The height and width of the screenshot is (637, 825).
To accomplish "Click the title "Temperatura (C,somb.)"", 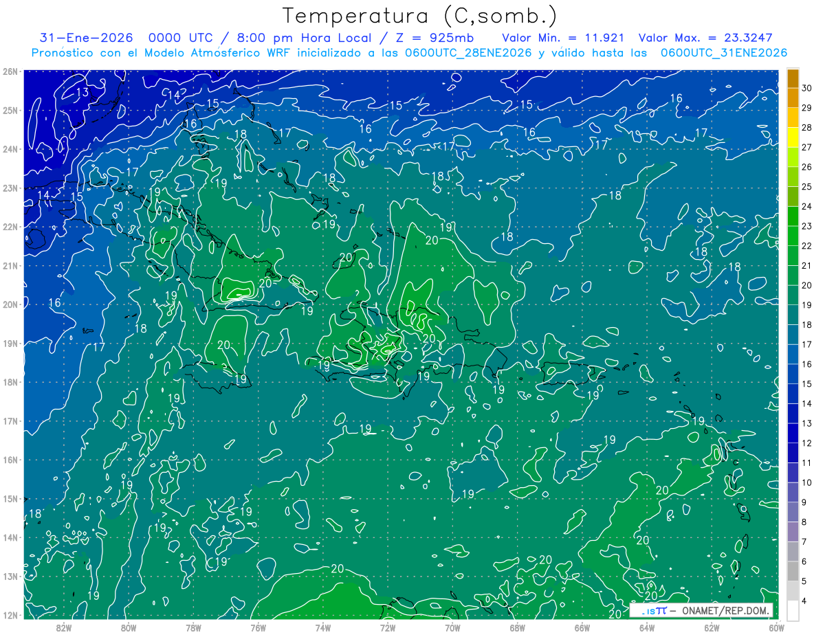I will tap(420, 15).
